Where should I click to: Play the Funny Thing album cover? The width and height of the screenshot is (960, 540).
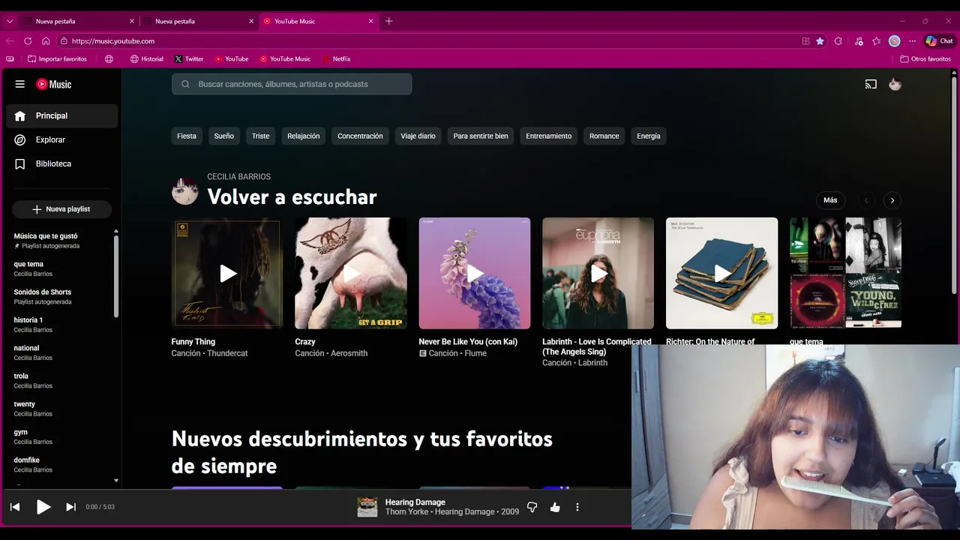point(227,273)
